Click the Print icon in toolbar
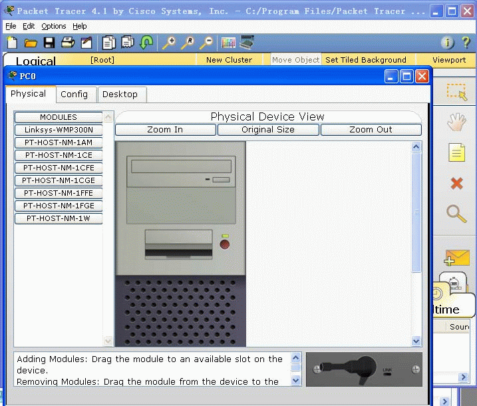The image size is (477, 406). [x=68, y=43]
